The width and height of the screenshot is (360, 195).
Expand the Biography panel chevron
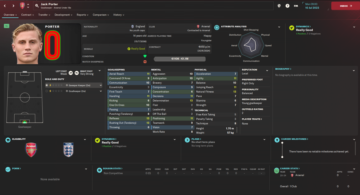[354, 71]
